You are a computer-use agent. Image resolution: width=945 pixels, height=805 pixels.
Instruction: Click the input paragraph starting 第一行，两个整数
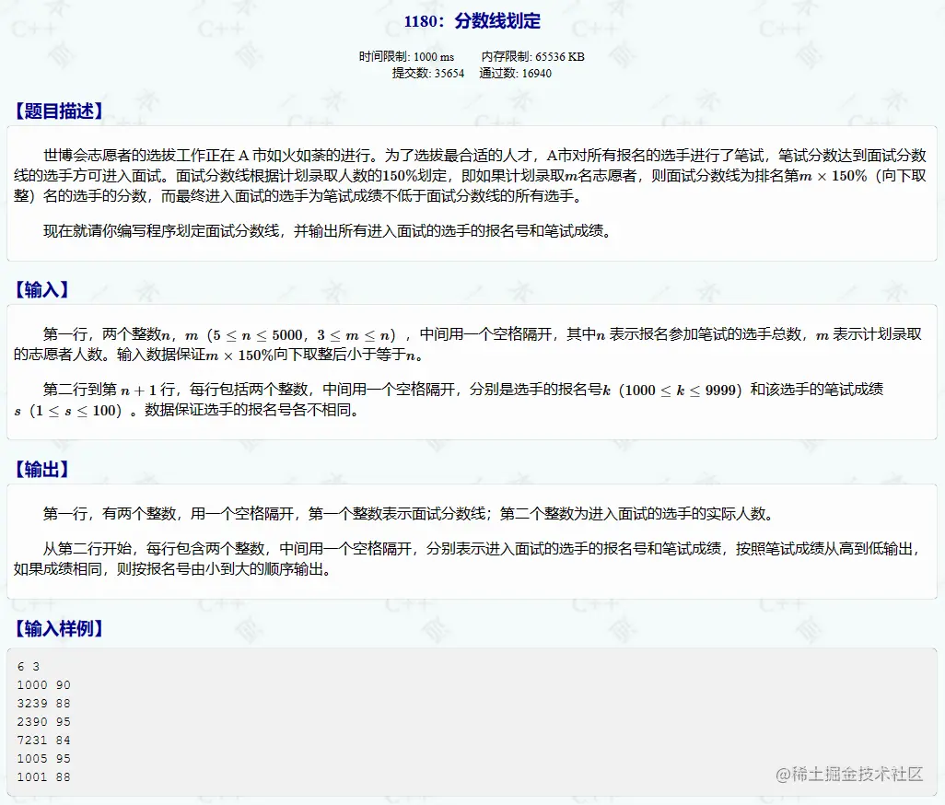click(468, 344)
